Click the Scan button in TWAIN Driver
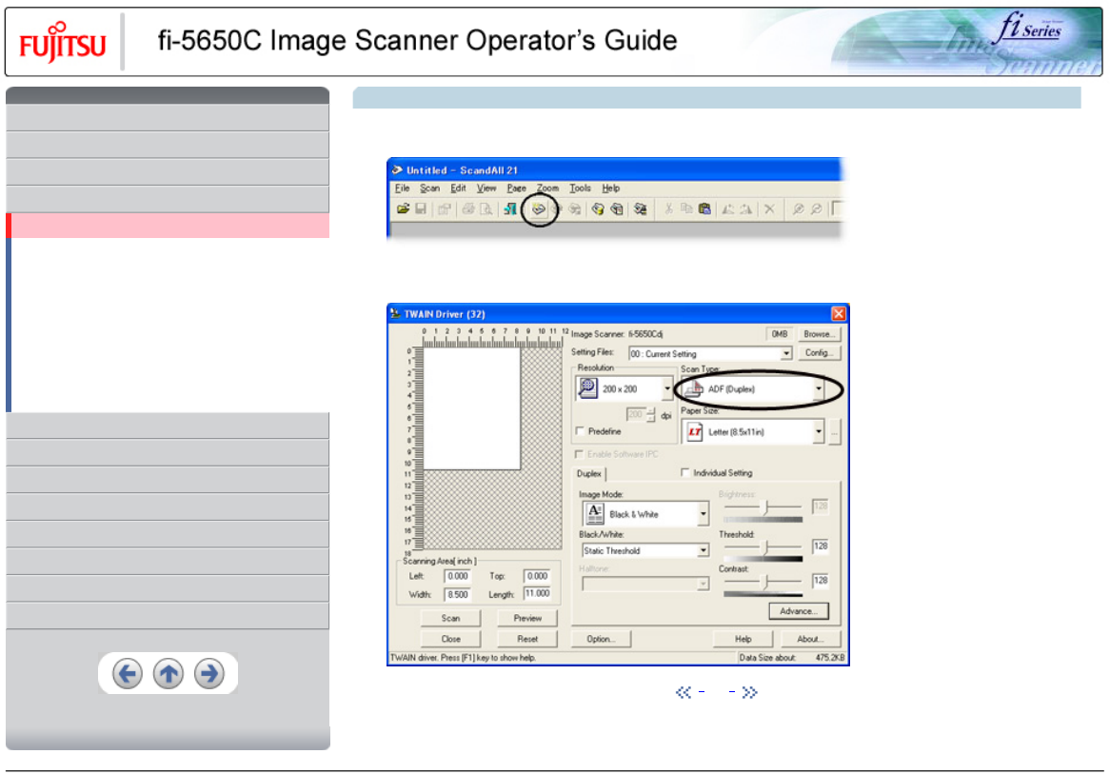Screen dimensions: 1110x774 pos(450,618)
